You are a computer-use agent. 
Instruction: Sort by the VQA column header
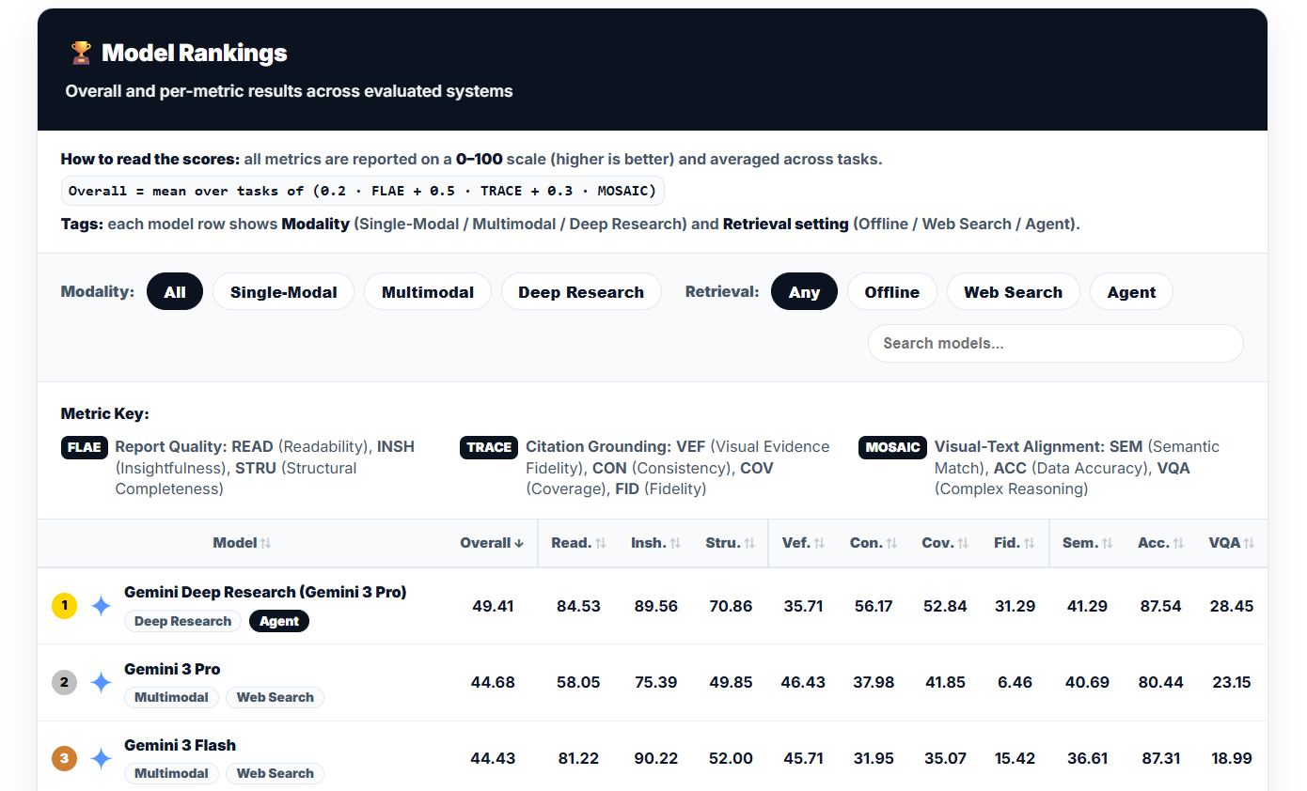[1231, 543]
